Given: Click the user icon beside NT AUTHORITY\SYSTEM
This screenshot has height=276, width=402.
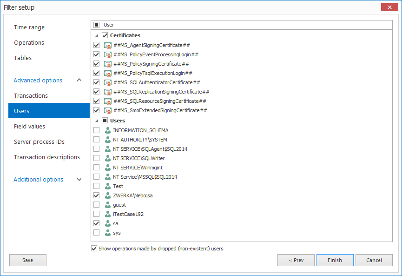Looking at the screenshot, I should click(x=107, y=139).
